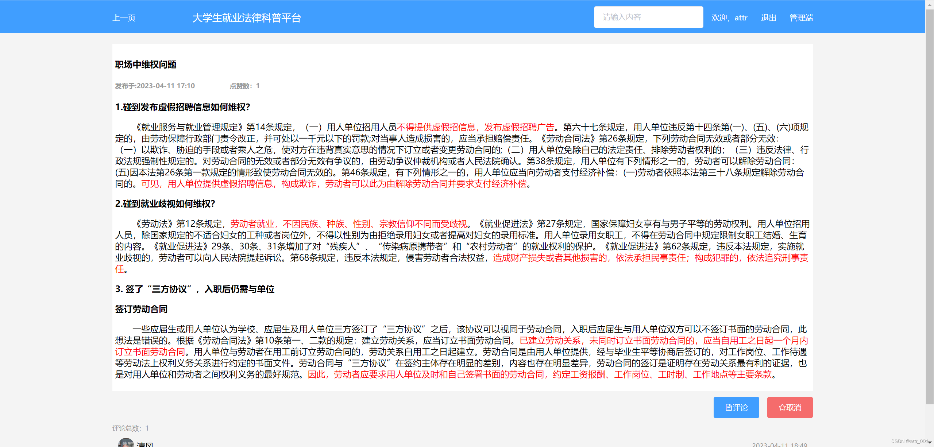934x447 pixels.
Task: Open the 管理端 admin panel
Action: click(801, 18)
